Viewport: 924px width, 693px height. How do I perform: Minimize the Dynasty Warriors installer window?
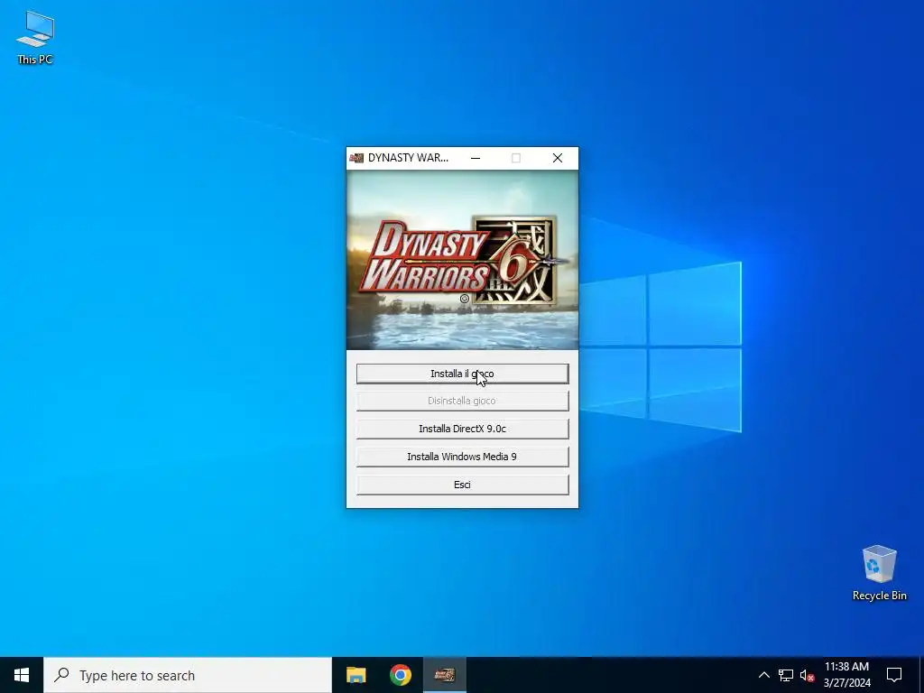(476, 158)
